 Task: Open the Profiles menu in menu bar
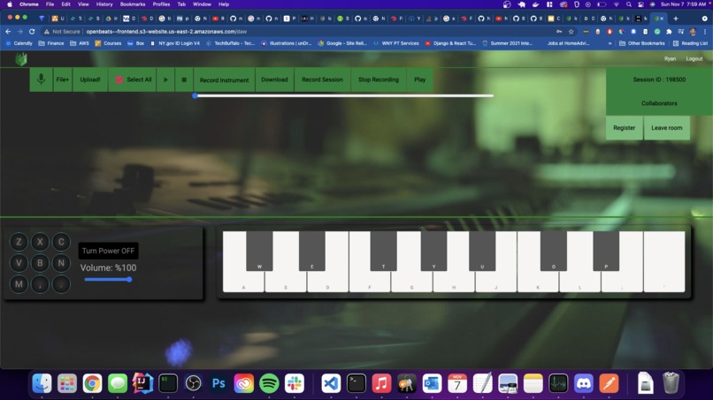[x=161, y=4]
